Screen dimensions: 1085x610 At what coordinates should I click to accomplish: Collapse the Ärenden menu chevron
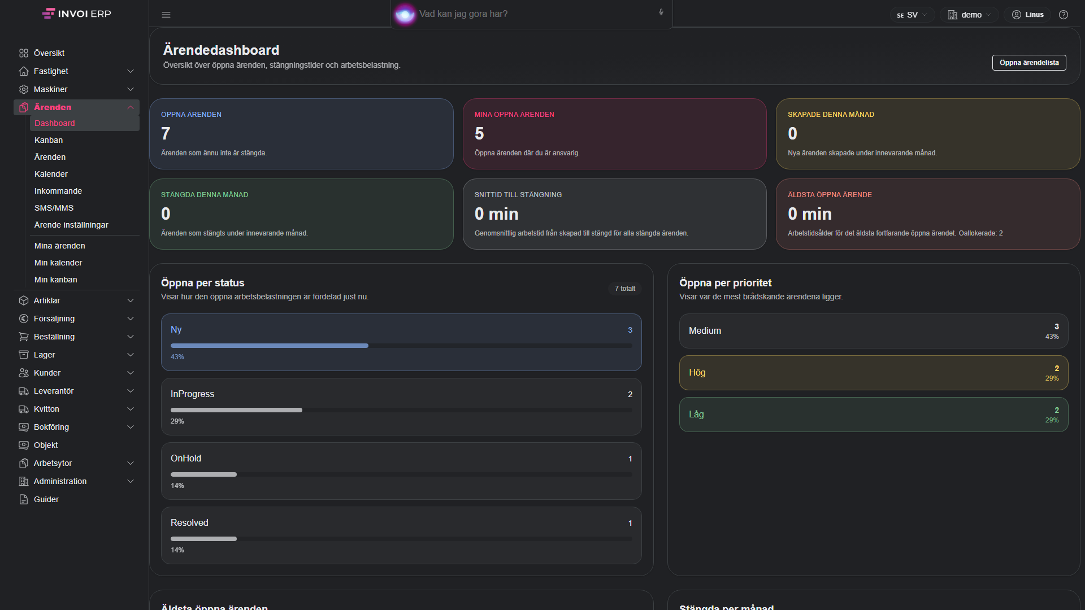coord(131,107)
